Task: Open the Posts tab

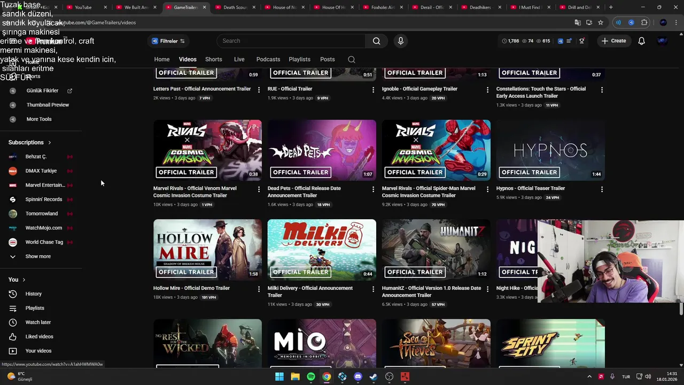Action: click(x=327, y=59)
